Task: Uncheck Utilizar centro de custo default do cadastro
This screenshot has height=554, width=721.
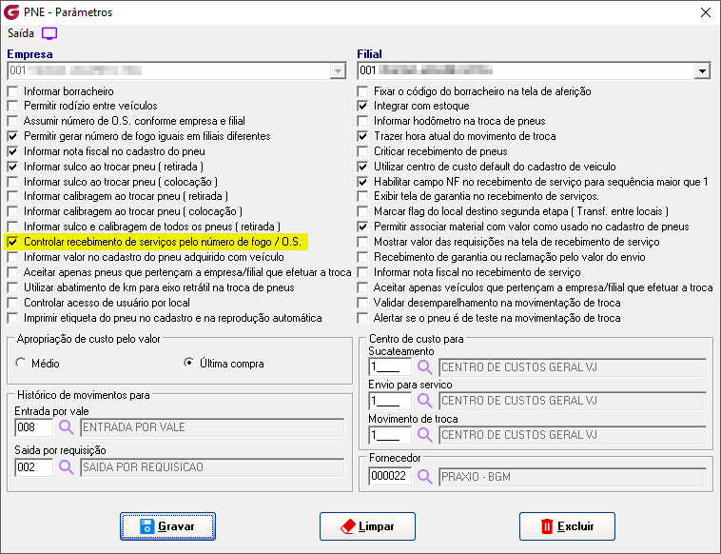Action: point(362,167)
